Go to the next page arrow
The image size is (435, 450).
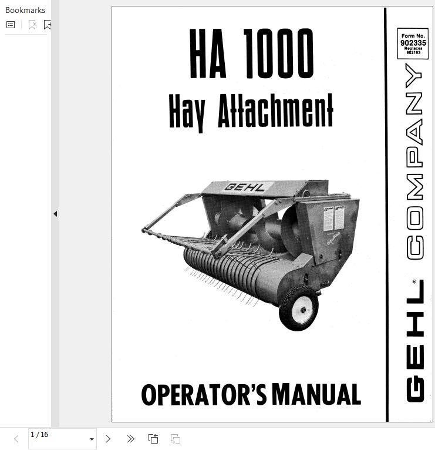pyautogui.click(x=108, y=439)
